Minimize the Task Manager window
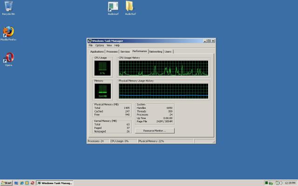Viewport: 298px width, 186px height. 205,41
